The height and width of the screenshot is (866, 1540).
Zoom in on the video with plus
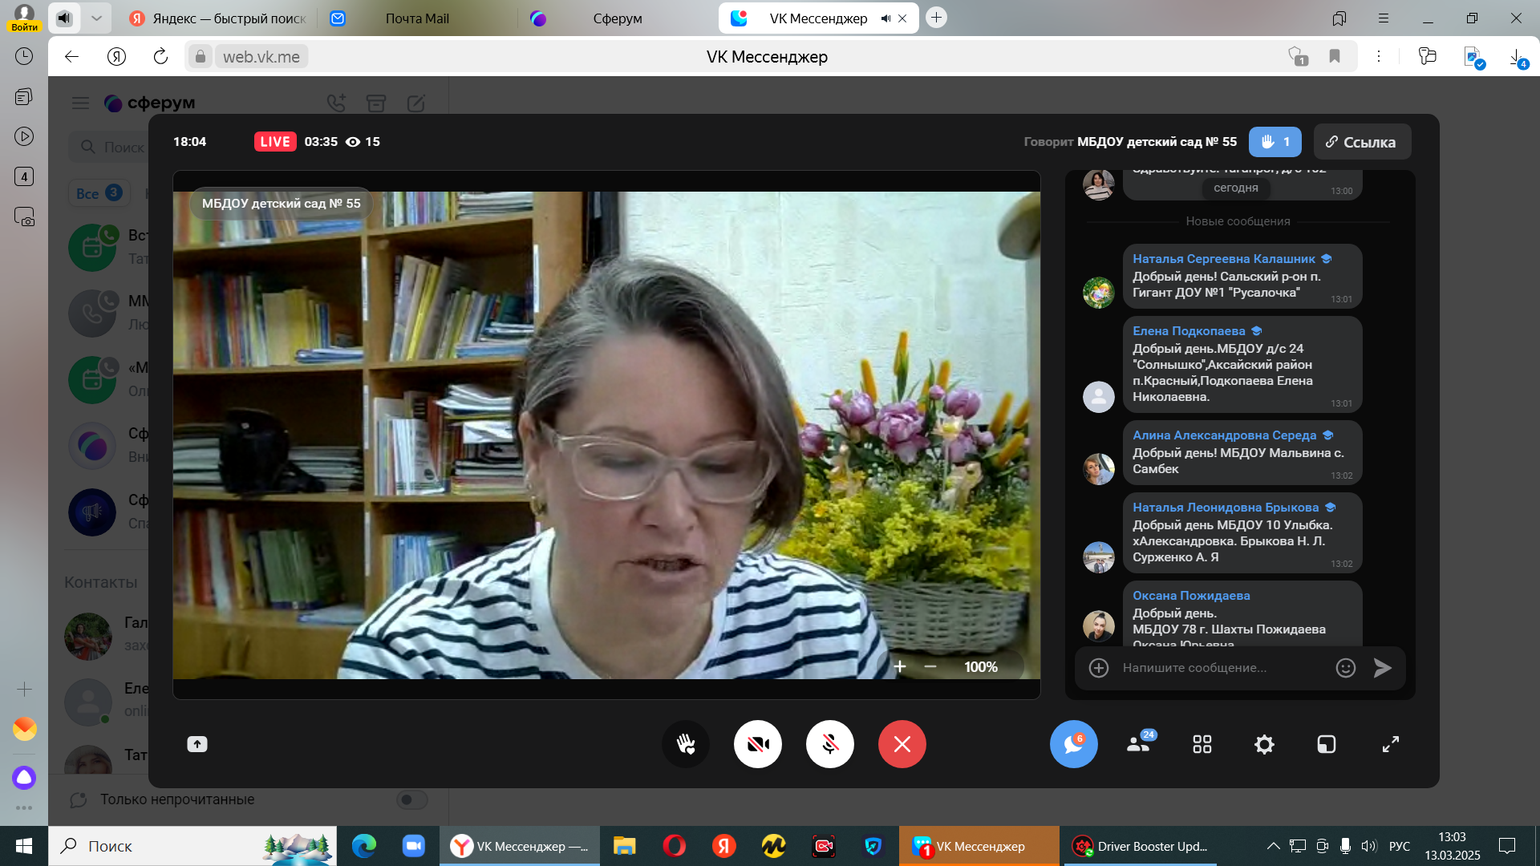[x=900, y=666]
